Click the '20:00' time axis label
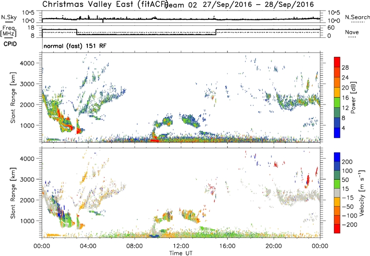370x256 pixels. point(274,246)
